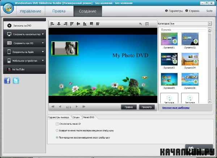
Task: Click the align right edges toolbar icon
Action: 65,24
